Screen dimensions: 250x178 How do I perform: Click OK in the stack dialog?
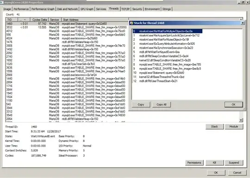[x=234, y=104]
